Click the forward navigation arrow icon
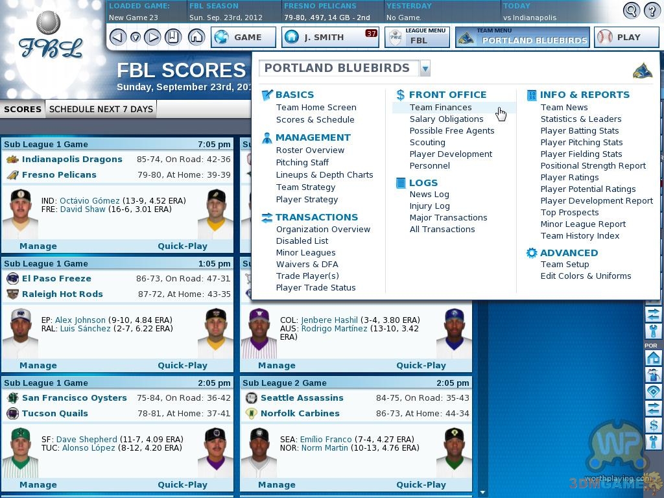 click(152, 38)
